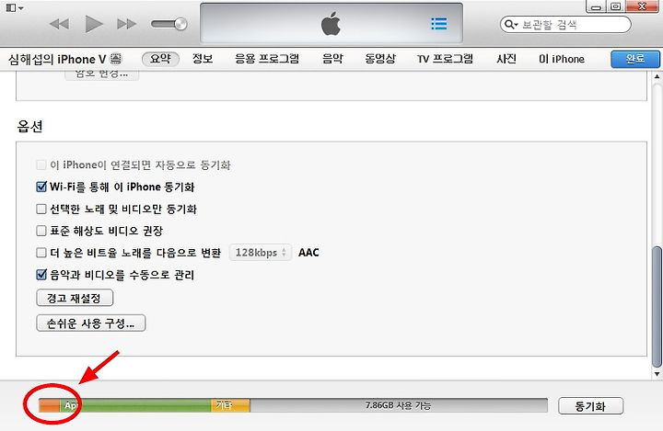Go to the 음악 tab
This screenshot has height=431, width=663.
(x=332, y=59)
